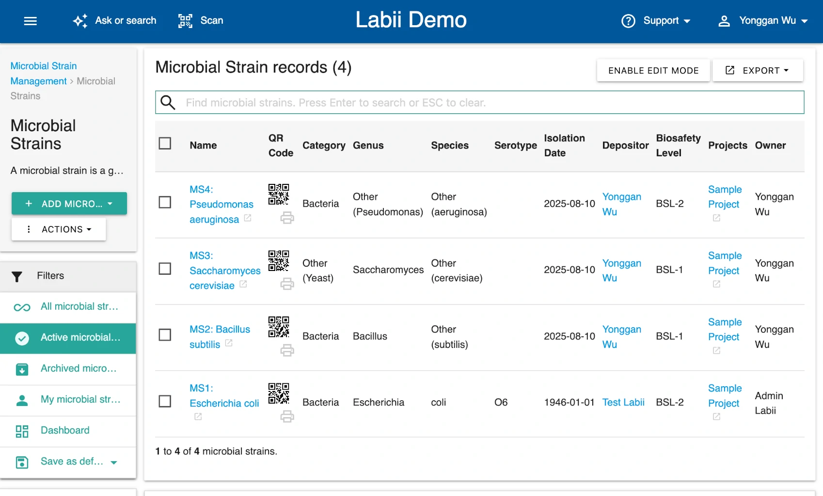Expand the Export dropdown

tap(758, 71)
